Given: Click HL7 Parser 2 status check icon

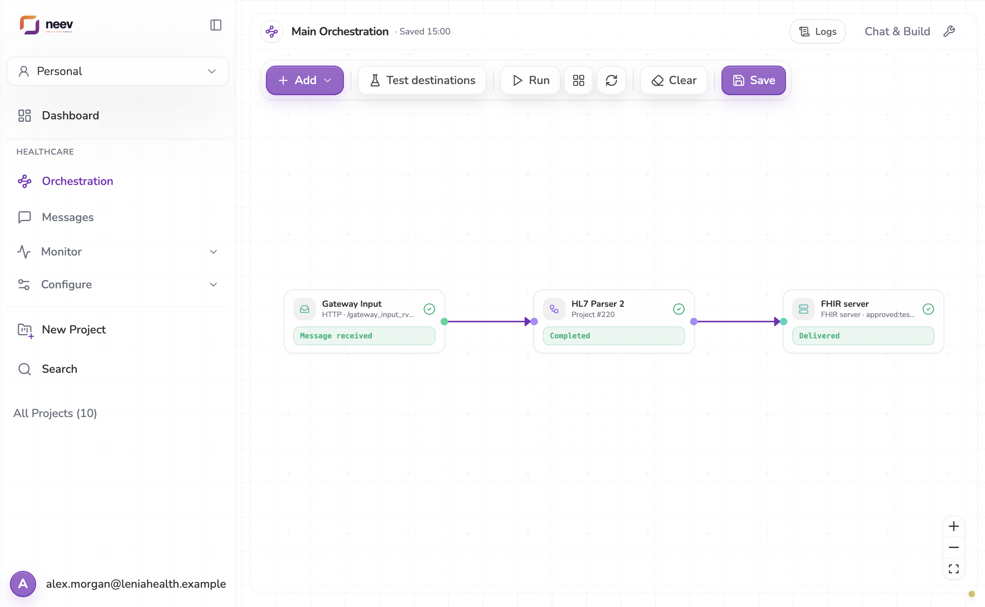Looking at the screenshot, I should 679,309.
